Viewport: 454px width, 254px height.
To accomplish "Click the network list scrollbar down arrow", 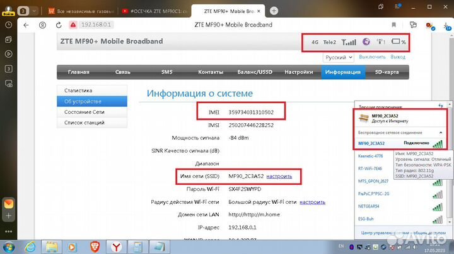I will pyautogui.click(x=450, y=223).
